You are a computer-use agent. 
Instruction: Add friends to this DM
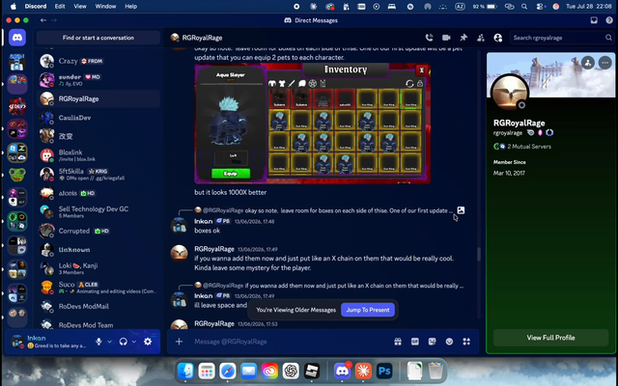pyautogui.click(x=481, y=38)
